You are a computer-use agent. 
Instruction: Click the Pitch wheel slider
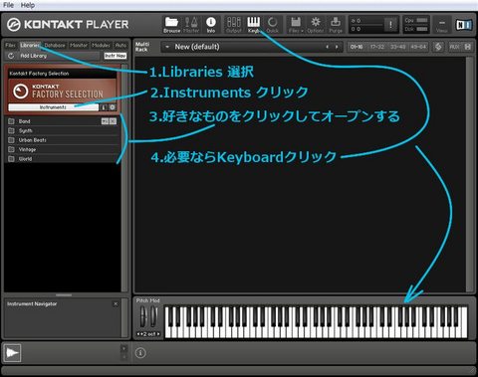click(143, 316)
